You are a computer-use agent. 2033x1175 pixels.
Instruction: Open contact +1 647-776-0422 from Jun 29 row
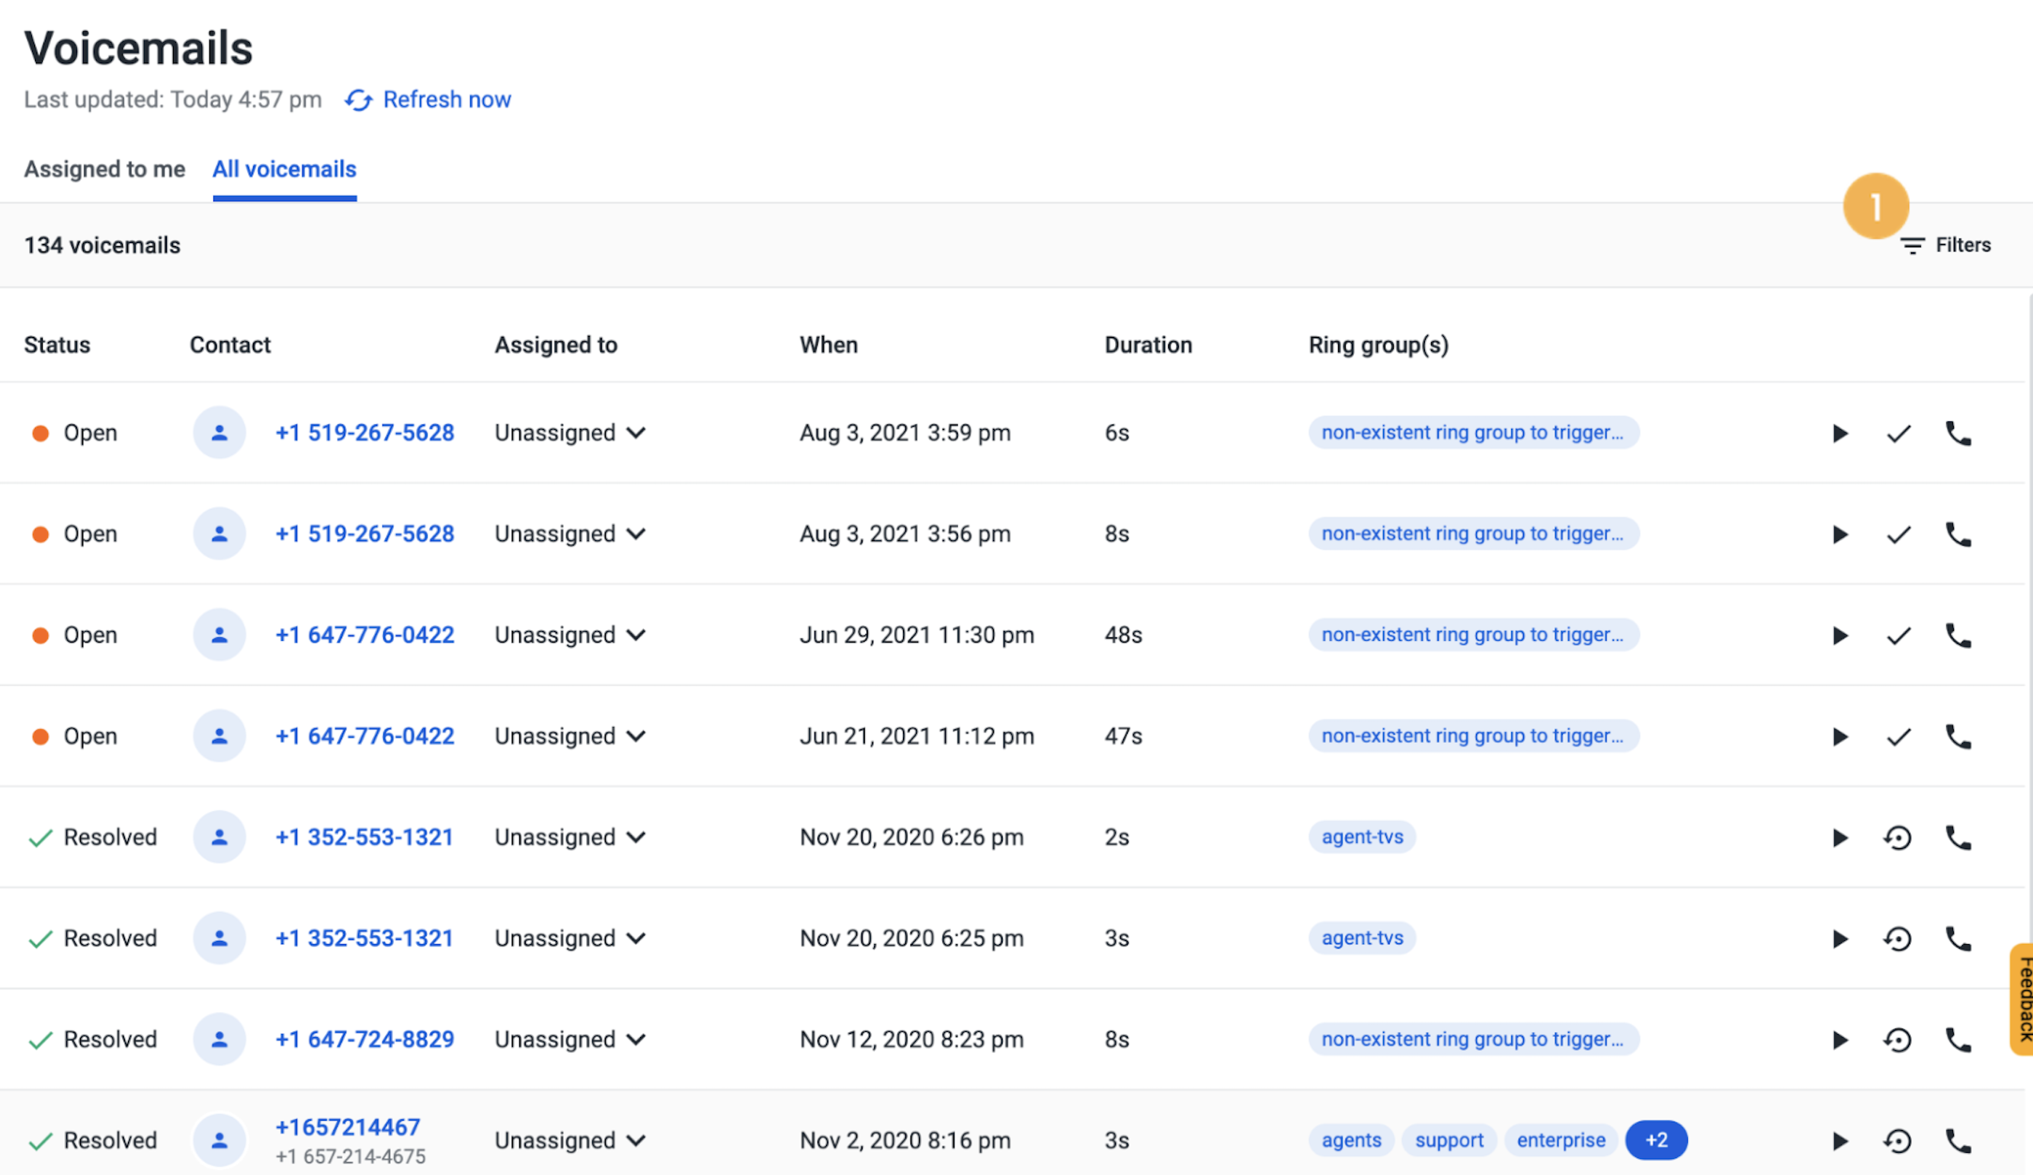[x=365, y=635]
